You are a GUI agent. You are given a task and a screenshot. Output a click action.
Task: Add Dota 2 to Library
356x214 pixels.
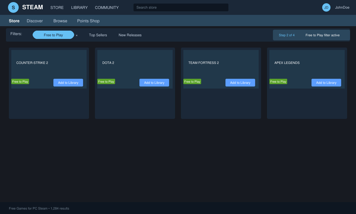(154, 83)
